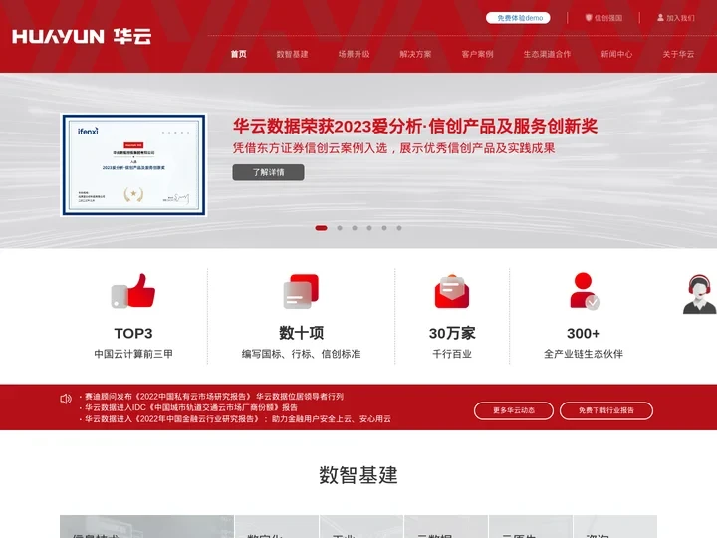Image resolution: width=717 pixels, height=538 pixels.
Task: Select the first (active) carousel dot
Action: pyautogui.click(x=321, y=228)
